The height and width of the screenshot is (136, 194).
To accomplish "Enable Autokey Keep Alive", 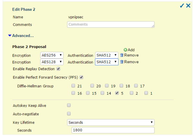I will coord(69,105).
